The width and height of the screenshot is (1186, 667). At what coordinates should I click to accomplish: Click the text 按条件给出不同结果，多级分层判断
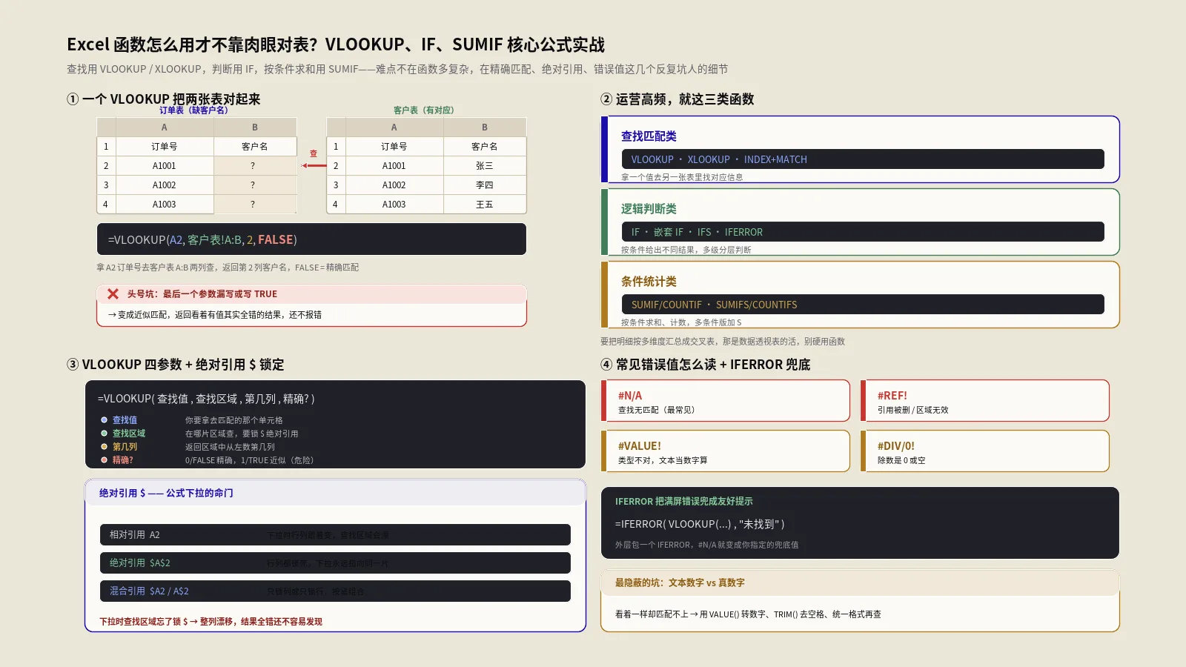(686, 250)
